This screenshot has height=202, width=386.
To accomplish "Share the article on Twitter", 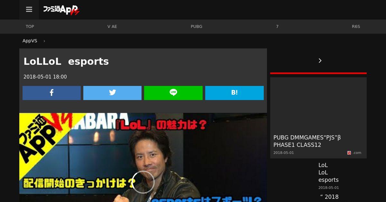I will (112, 93).
